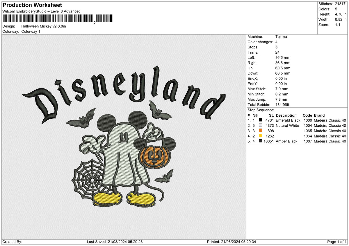This screenshot has height=246, width=349.
Task: Click the 'Colors:' label in the header
Action: [x=325, y=9]
